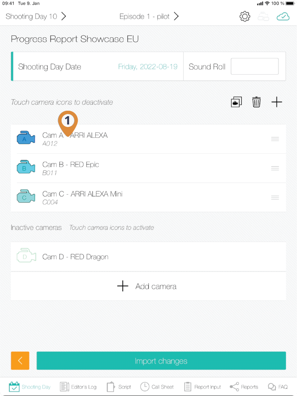
Task: Click the trash bin delete icon
Action: coord(256,102)
